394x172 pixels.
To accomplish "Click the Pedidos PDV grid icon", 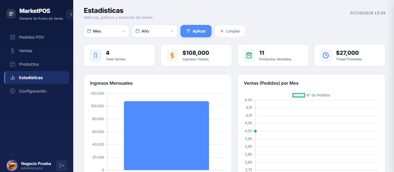I will coord(12,37).
